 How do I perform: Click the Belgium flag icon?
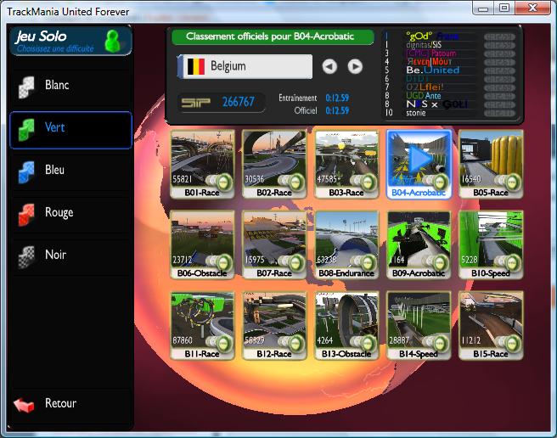195,66
